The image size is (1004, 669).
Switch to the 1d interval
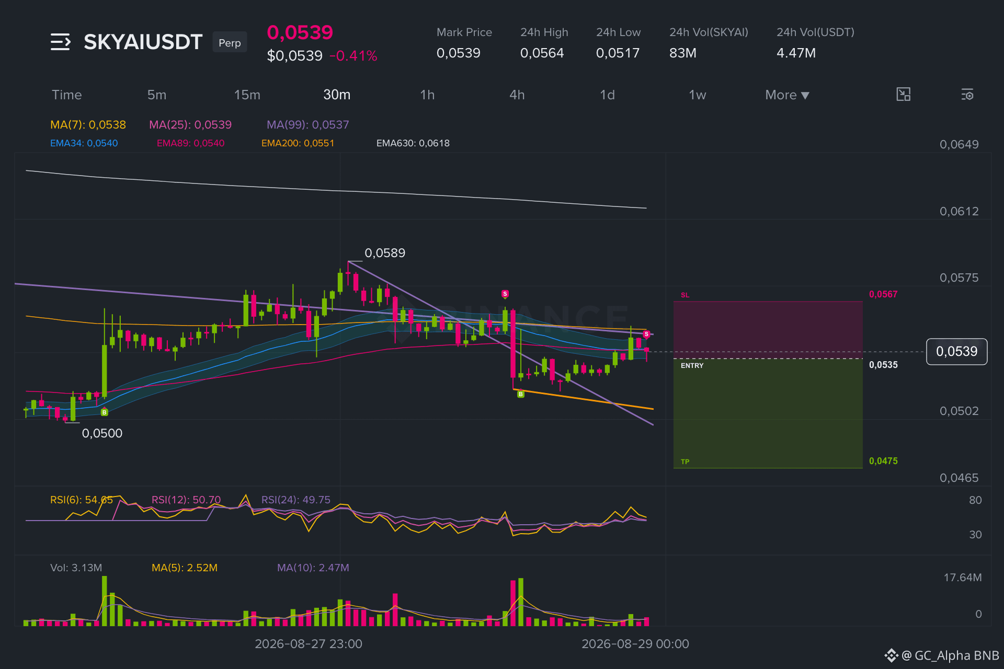point(607,95)
